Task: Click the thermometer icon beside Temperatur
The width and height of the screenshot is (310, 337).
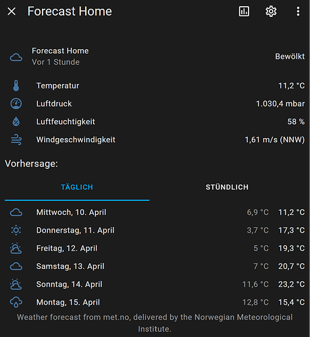Action: [16, 86]
